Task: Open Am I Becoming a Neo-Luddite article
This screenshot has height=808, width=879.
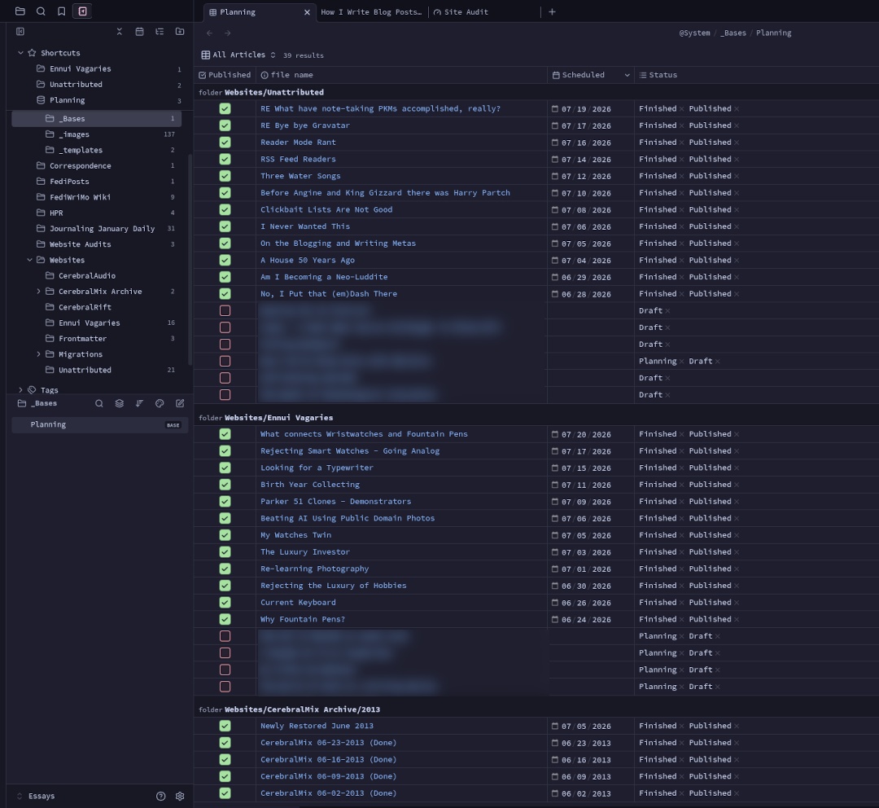Action: point(324,277)
